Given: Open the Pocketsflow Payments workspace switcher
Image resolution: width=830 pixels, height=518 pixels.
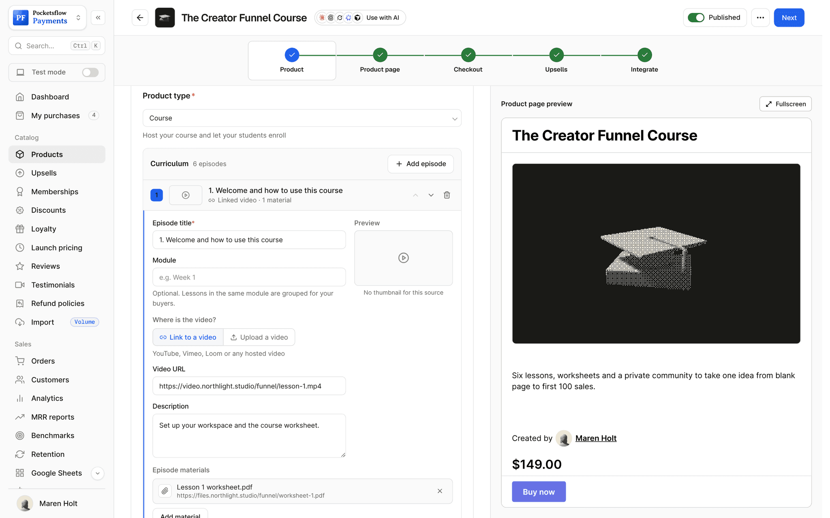Looking at the screenshot, I should pyautogui.click(x=47, y=17).
